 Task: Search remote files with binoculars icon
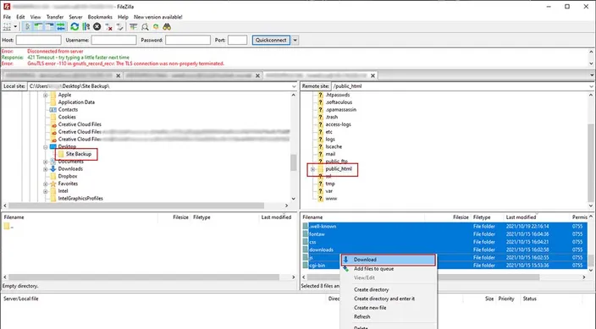[167, 26]
